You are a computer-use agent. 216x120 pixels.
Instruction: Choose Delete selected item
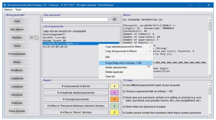(126, 67)
